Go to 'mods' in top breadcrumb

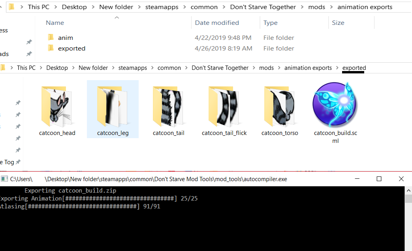tap(316, 7)
